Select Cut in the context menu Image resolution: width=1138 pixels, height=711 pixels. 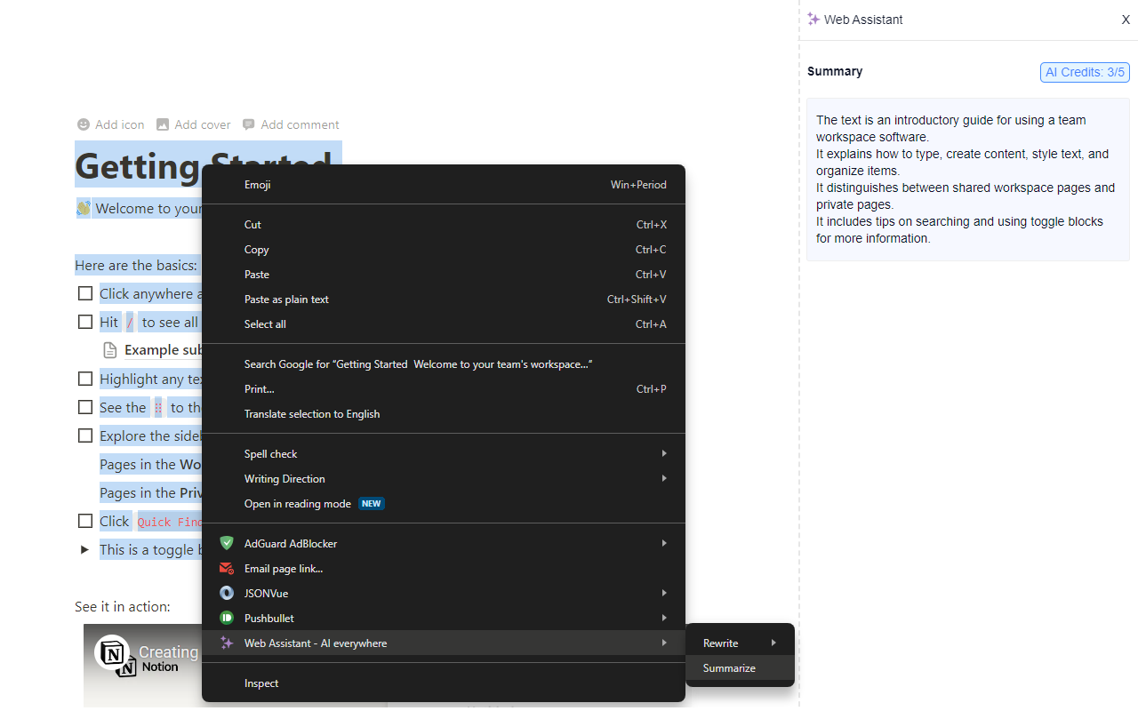pyautogui.click(x=444, y=225)
